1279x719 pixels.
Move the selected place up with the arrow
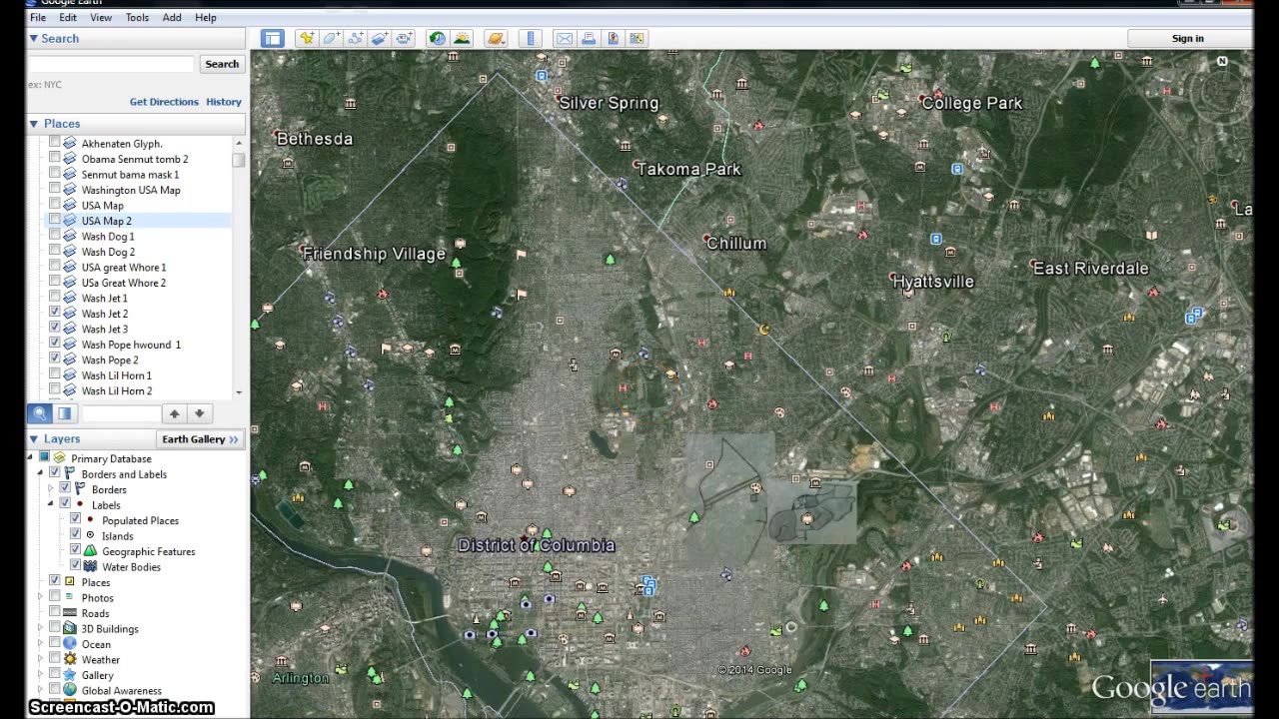point(174,413)
